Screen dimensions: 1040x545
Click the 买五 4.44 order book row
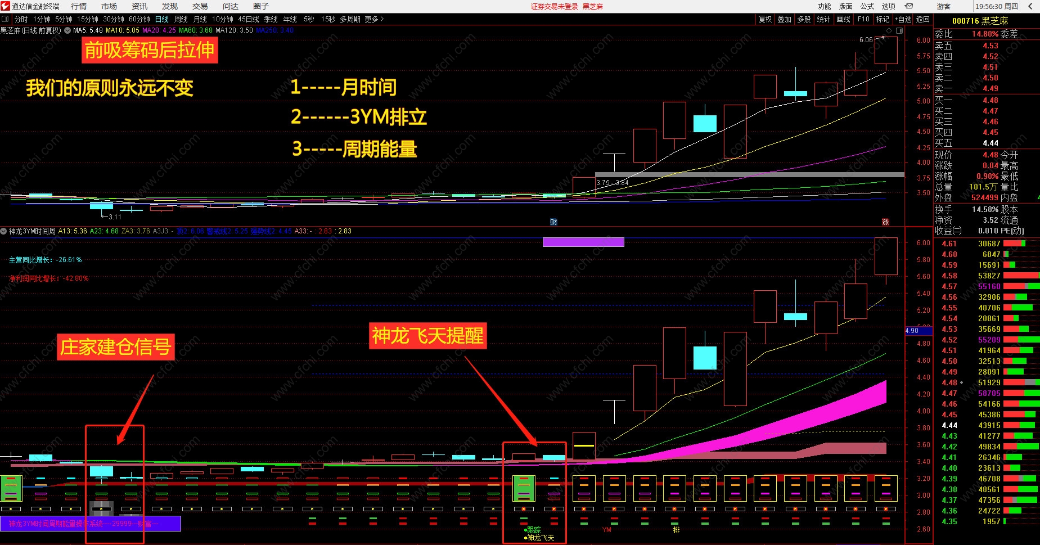987,143
